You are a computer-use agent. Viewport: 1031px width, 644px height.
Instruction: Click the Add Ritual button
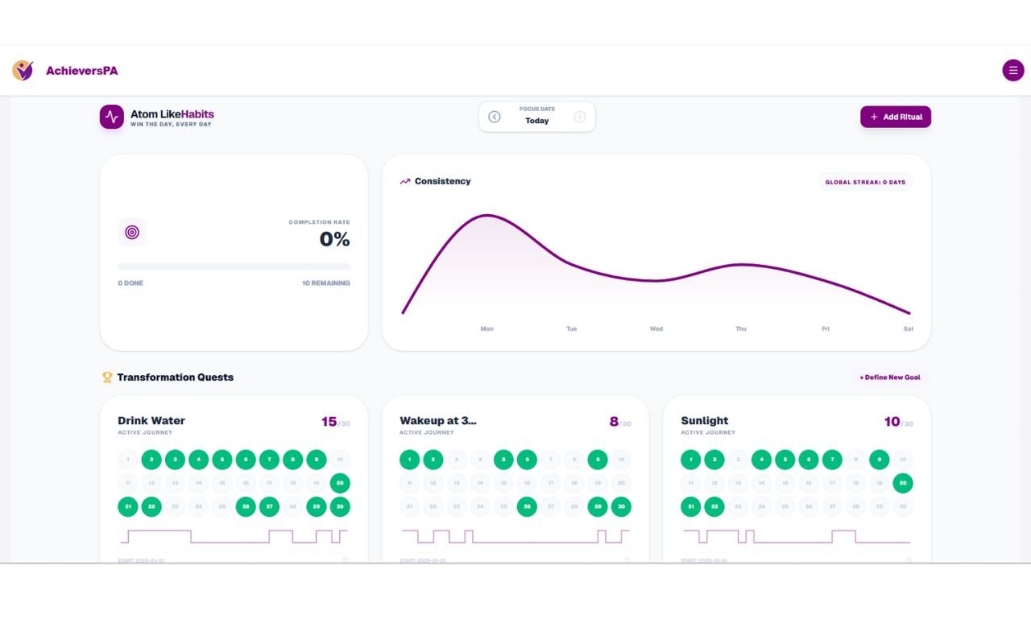[895, 117]
